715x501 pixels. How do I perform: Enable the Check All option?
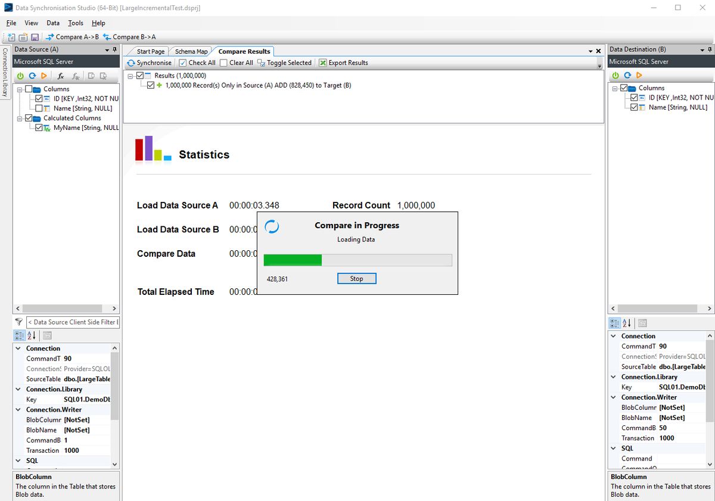click(x=182, y=62)
